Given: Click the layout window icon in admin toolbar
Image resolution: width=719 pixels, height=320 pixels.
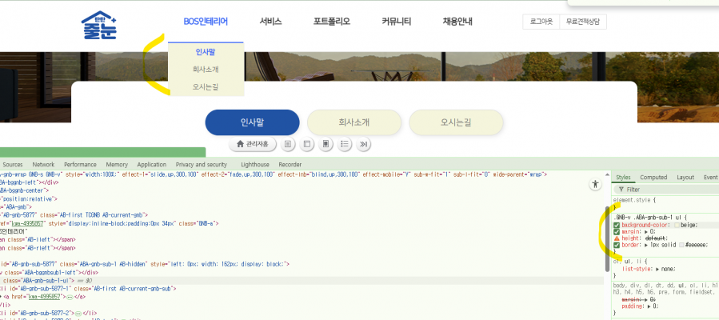Looking at the screenshot, I should tap(306, 144).
